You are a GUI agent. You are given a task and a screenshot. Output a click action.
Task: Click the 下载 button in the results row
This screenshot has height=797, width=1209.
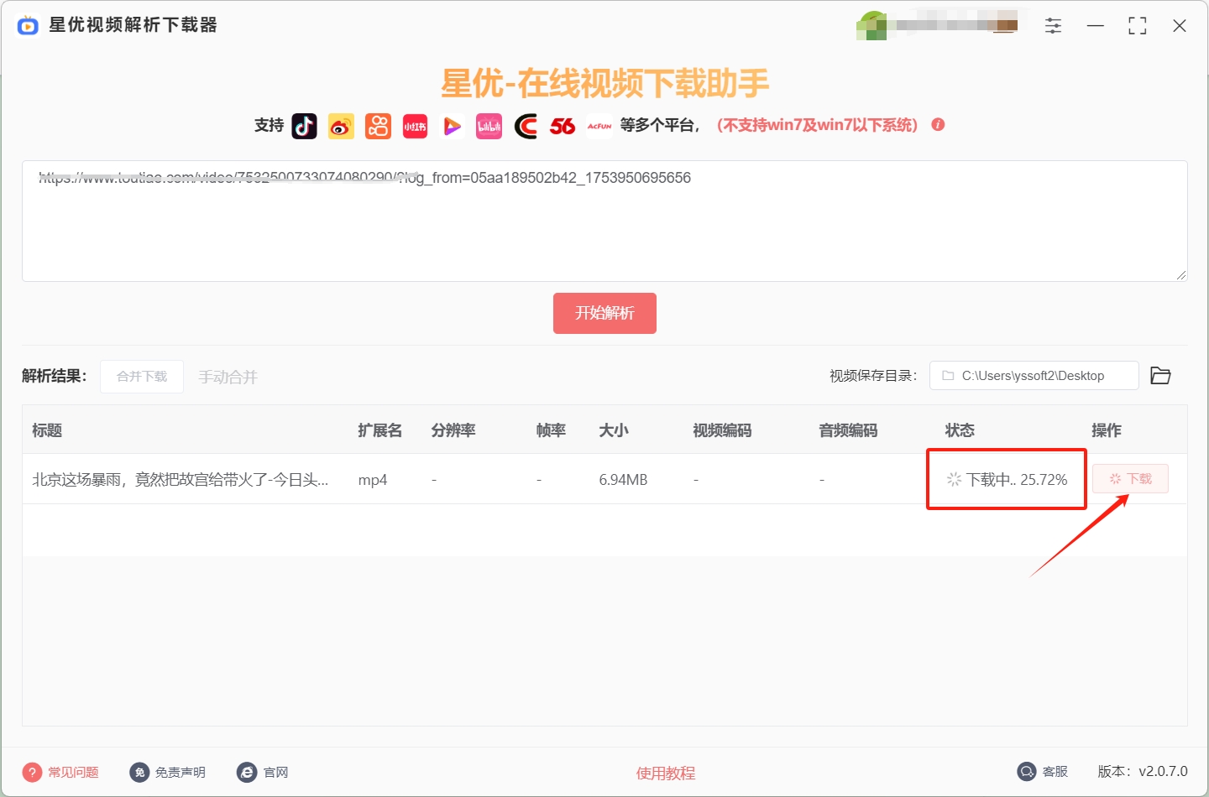tap(1130, 478)
